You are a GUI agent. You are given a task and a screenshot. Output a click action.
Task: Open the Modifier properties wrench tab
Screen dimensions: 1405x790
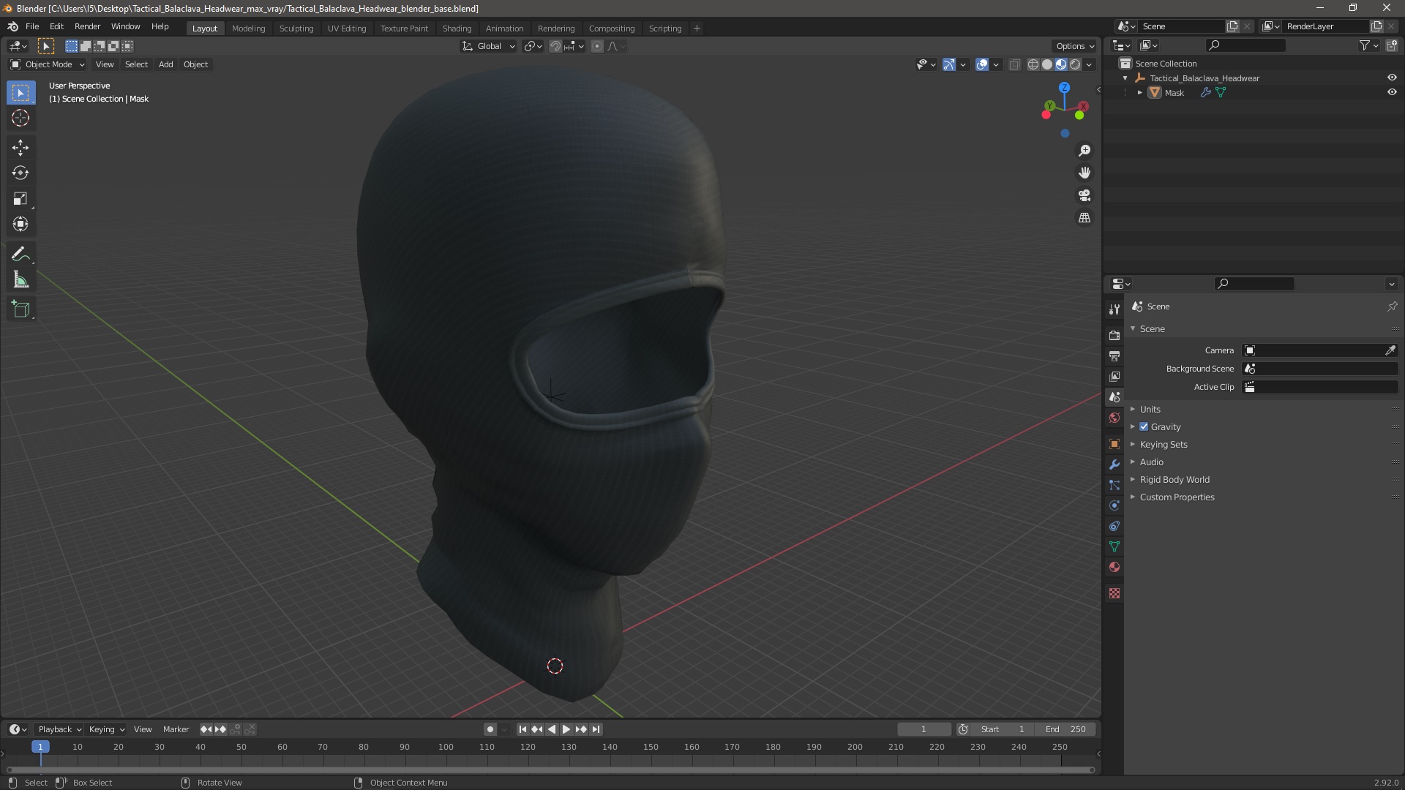[x=1114, y=465]
